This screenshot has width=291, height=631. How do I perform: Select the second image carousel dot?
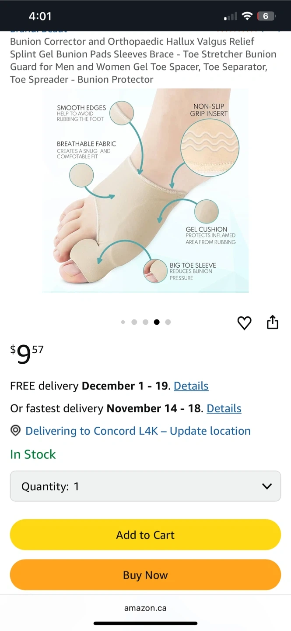tap(134, 322)
